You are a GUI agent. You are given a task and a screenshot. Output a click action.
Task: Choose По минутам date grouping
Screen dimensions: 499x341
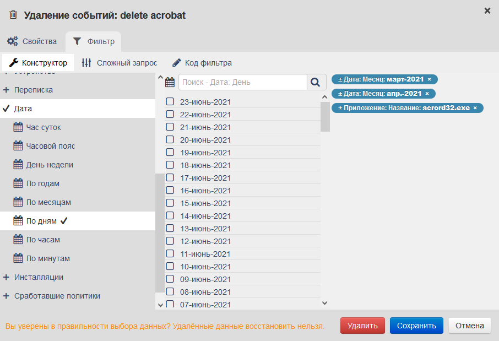(x=48, y=258)
